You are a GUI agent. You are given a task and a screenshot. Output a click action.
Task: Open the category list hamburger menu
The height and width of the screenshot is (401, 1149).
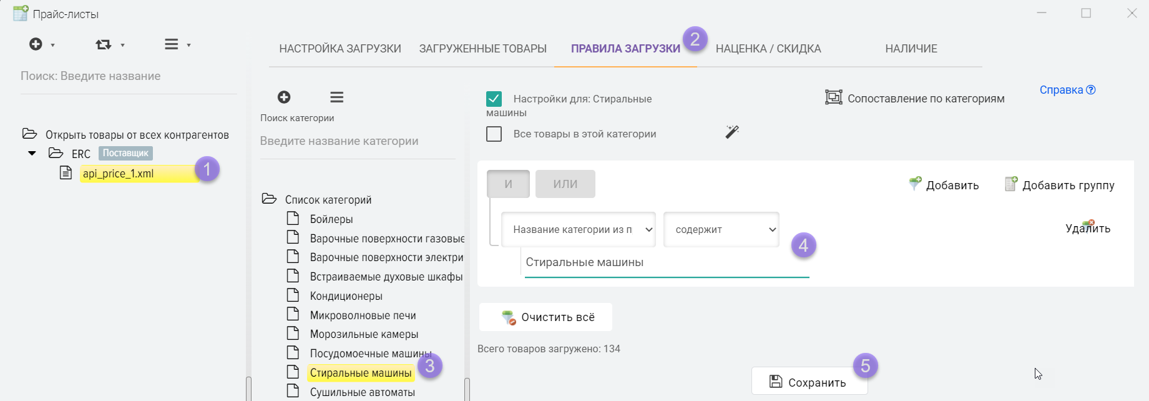click(x=337, y=97)
